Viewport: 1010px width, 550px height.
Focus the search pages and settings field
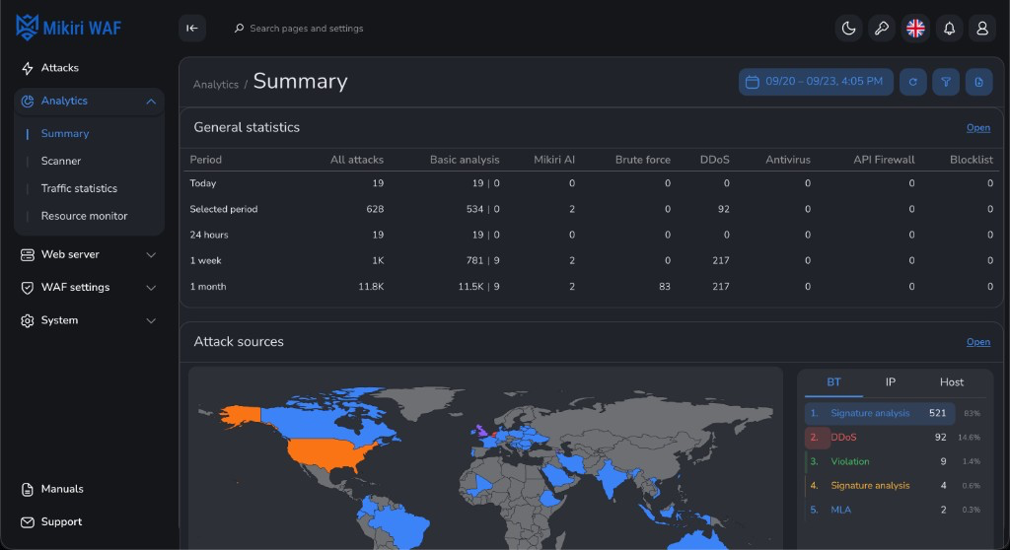pyautogui.click(x=307, y=29)
